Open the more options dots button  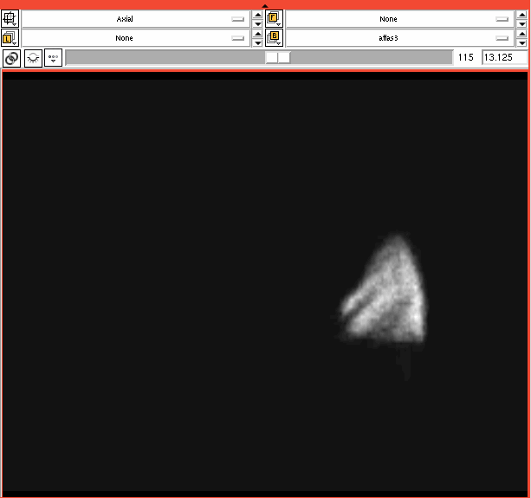coord(54,58)
